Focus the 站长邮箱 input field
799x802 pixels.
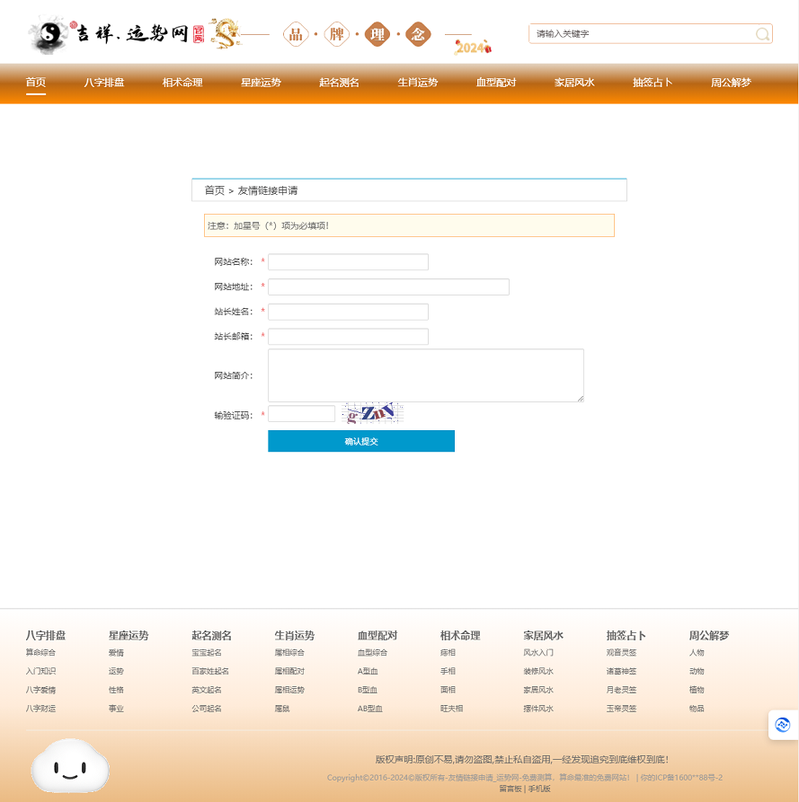click(x=348, y=337)
